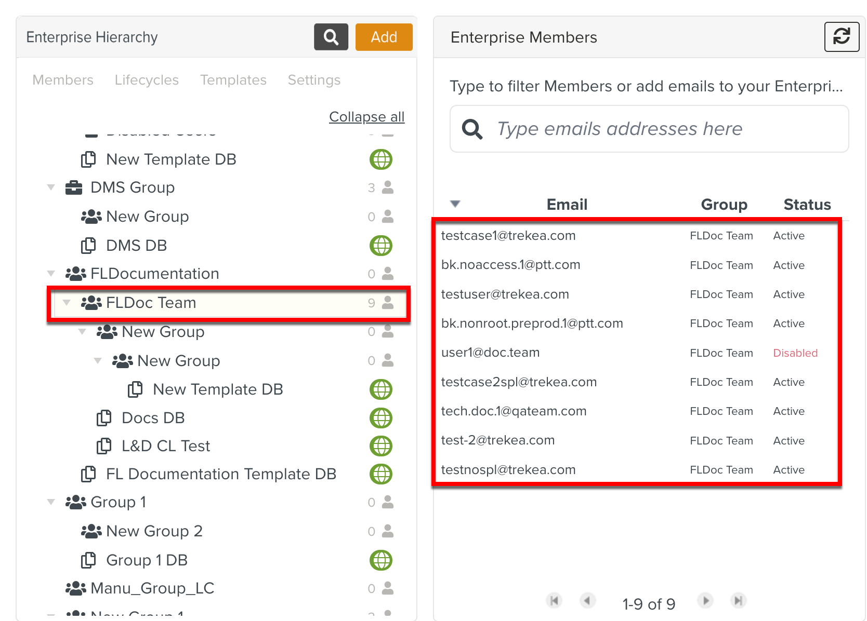Screen dimensions: 867x621
Task: Click the group icon beside FLDoc Team
Action: [x=91, y=302]
